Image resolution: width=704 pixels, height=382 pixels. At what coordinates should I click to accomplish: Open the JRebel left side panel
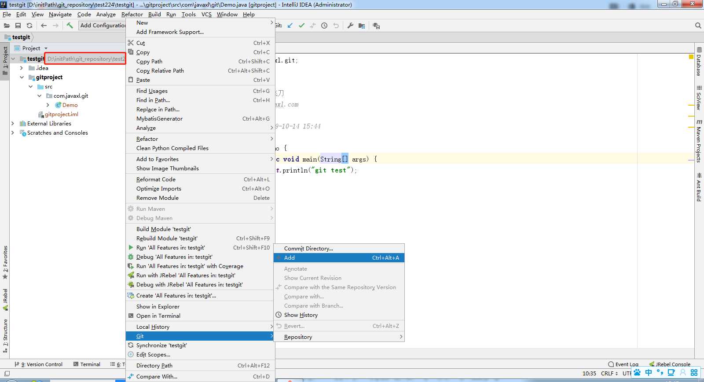pos(5,299)
